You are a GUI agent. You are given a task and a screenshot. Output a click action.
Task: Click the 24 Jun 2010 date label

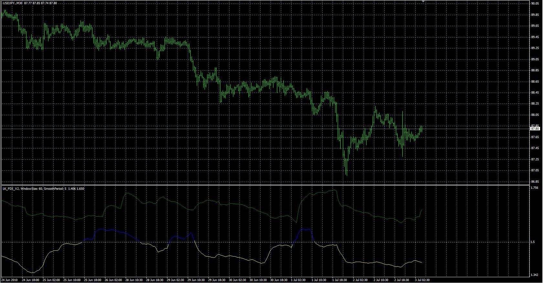pos(9,280)
